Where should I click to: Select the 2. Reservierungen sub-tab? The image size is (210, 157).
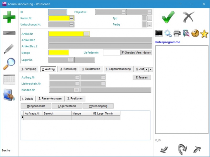pos(50,99)
